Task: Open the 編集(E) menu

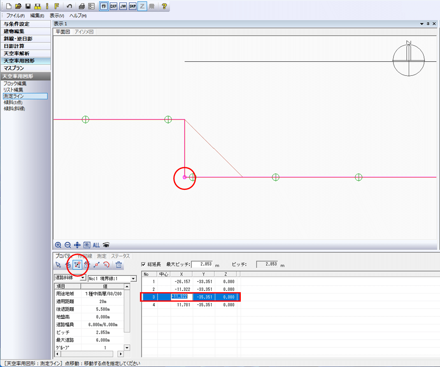Action: (x=37, y=16)
